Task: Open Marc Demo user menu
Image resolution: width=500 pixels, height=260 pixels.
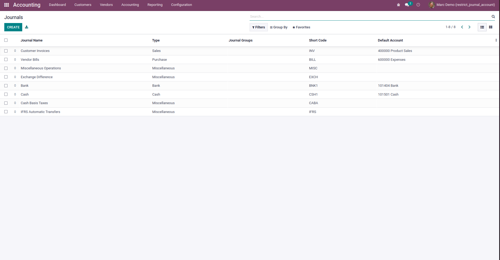Action: pyautogui.click(x=462, y=5)
